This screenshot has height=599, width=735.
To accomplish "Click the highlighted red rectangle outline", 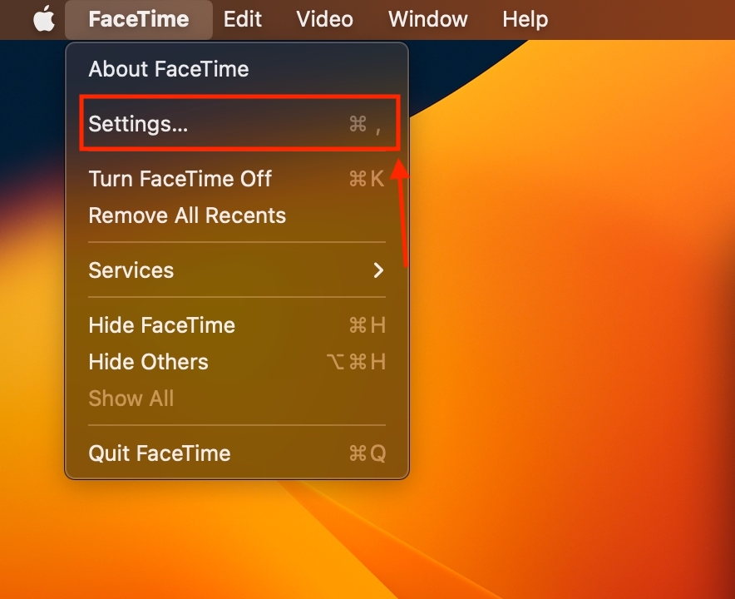I will click(239, 123).
